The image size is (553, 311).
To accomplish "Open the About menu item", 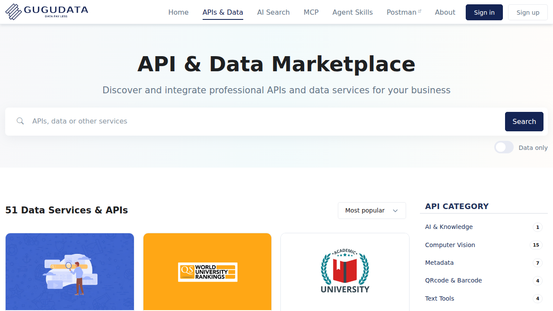I will pos(445,12).
